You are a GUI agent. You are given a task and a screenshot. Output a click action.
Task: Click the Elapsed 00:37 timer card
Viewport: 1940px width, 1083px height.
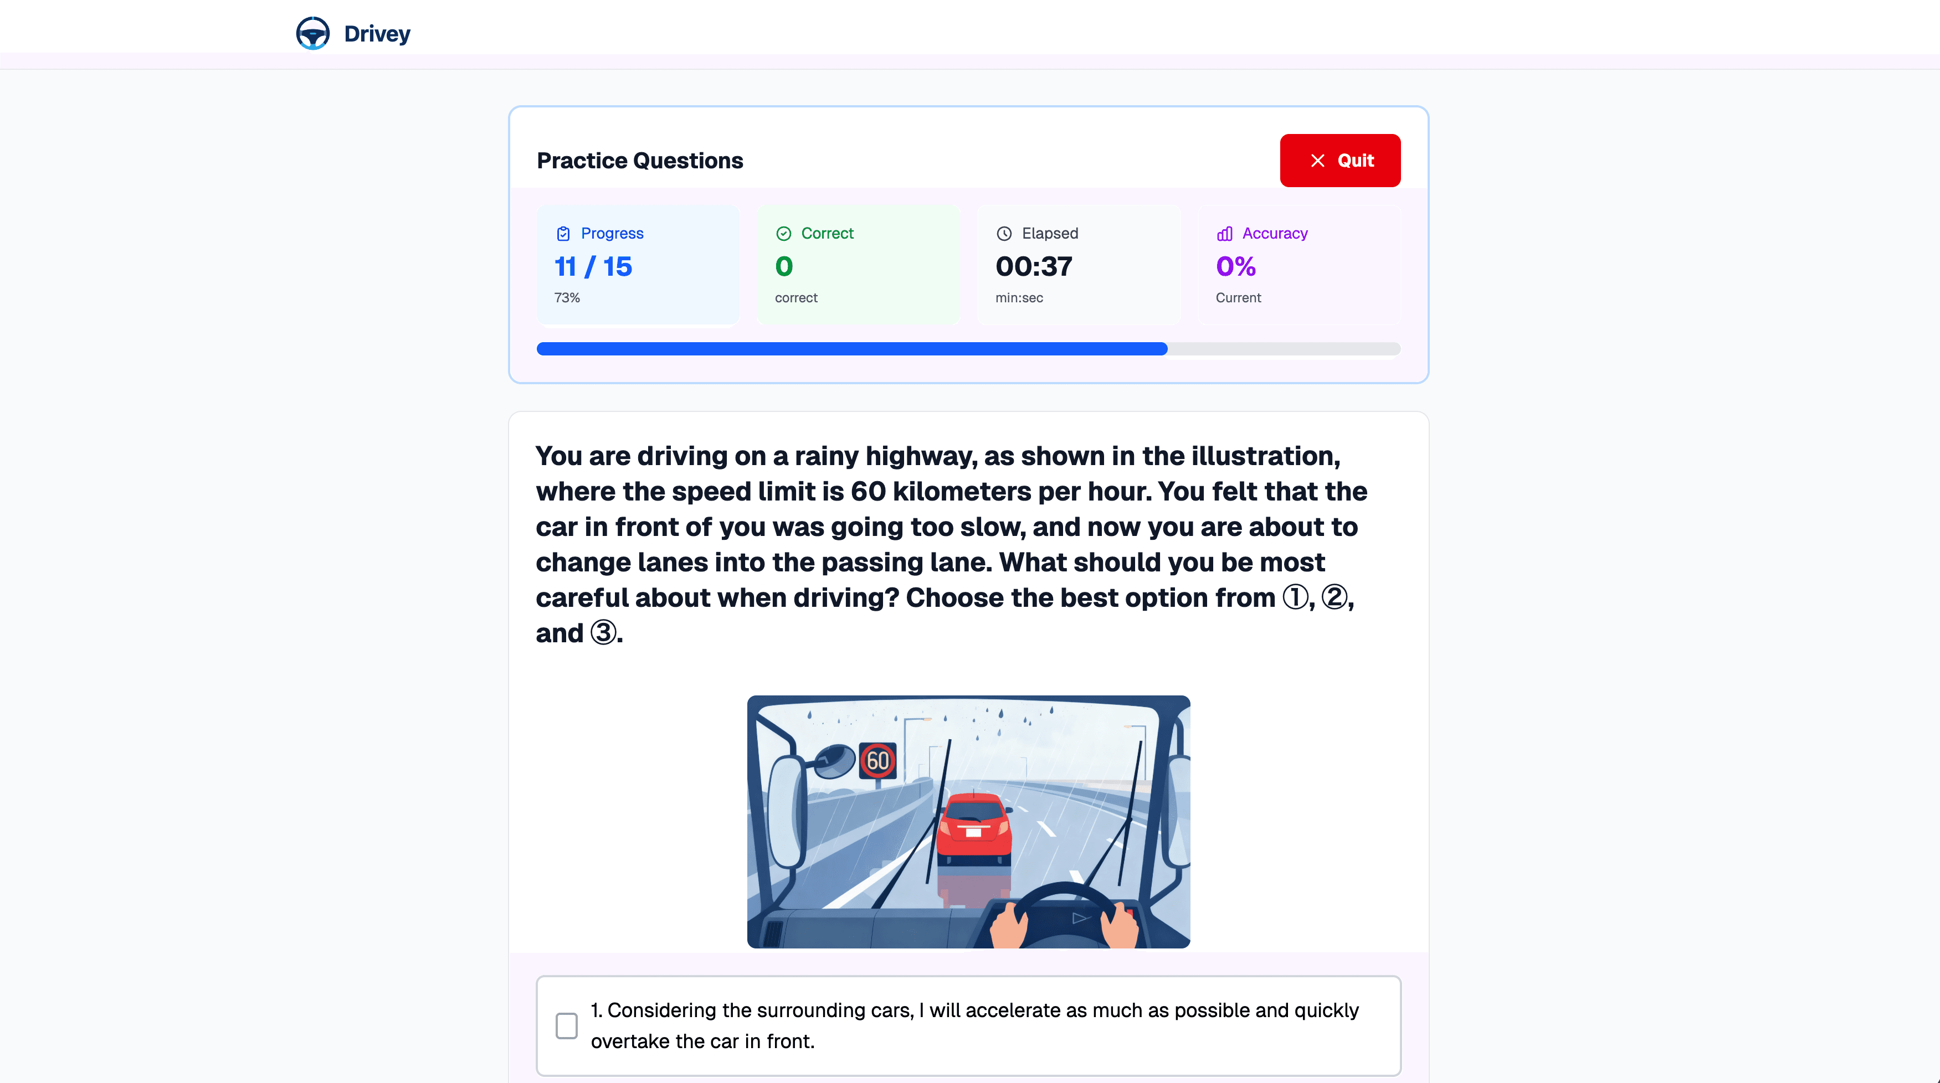point(1079,264)
